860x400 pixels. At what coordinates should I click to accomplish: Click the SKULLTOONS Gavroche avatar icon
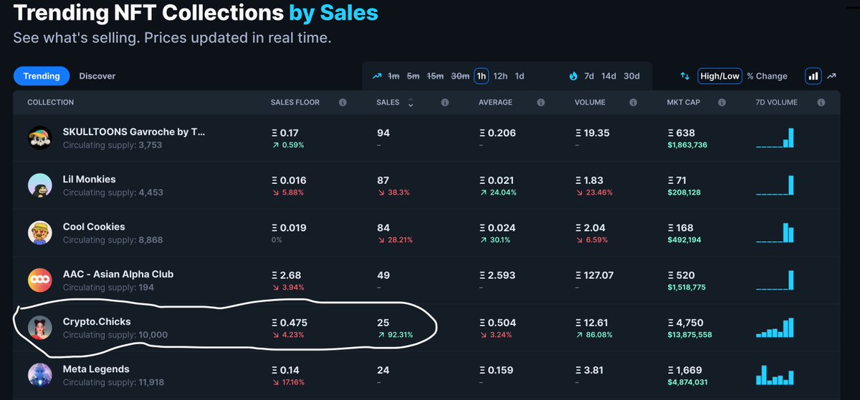click(40, 138)
